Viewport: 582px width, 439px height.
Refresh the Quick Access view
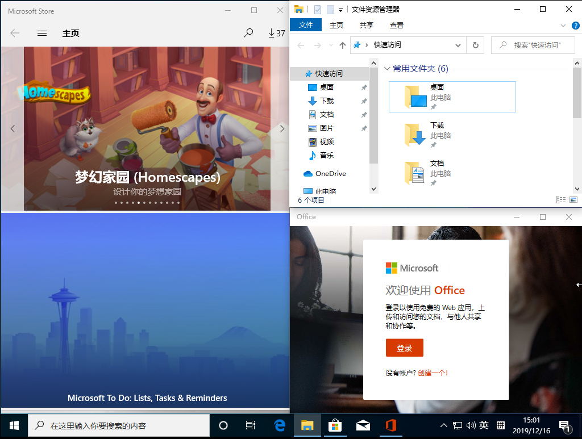point(475,45)
